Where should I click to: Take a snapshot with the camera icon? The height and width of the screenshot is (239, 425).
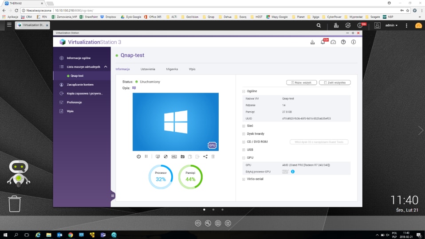click(x=182, y=157)
